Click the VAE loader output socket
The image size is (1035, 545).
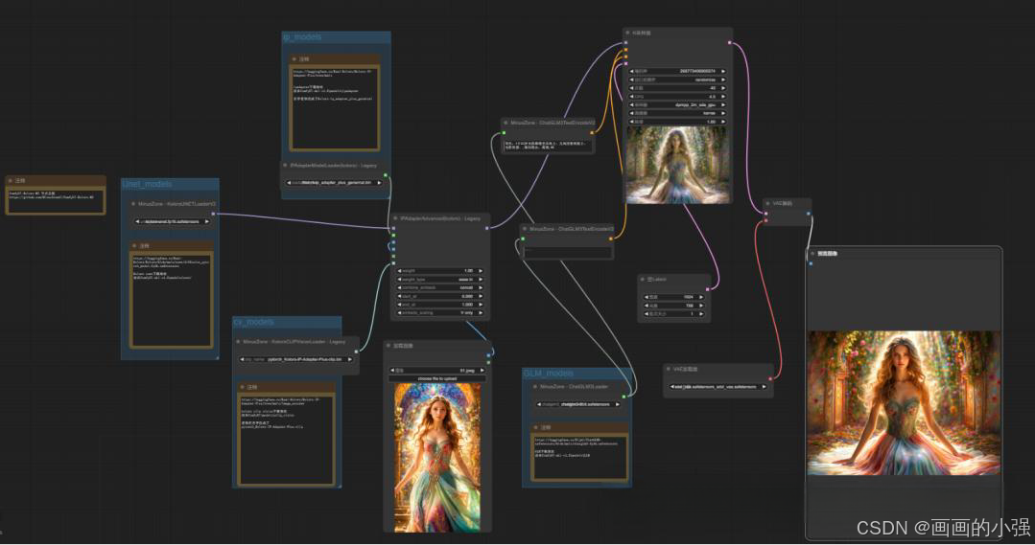(769, 378)
